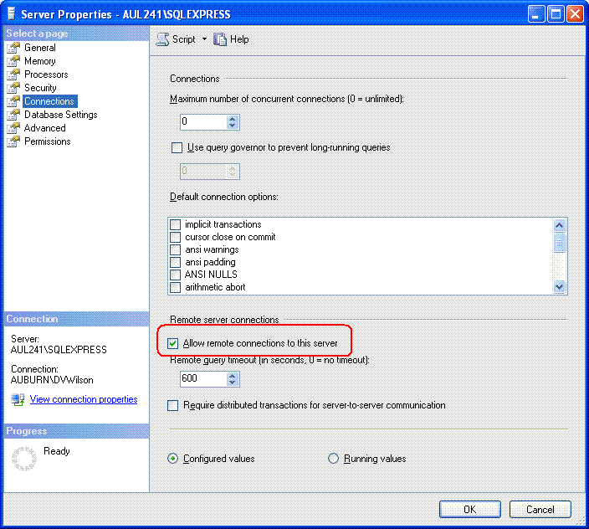Show the Permissions page

pyautogui.click(x=48, y=141)
